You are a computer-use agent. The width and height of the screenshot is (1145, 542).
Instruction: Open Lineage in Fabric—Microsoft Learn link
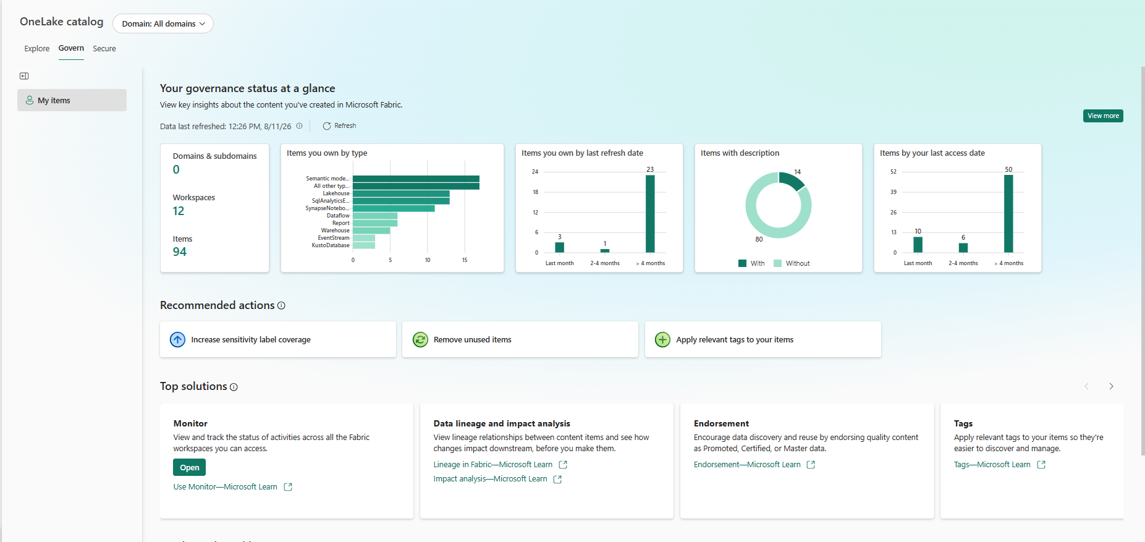[x=493, y=465]
